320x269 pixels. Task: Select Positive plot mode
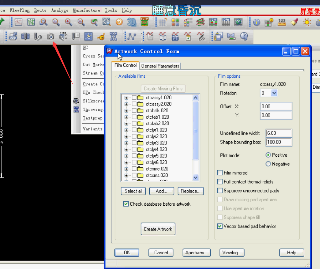(x=268, y=155)
